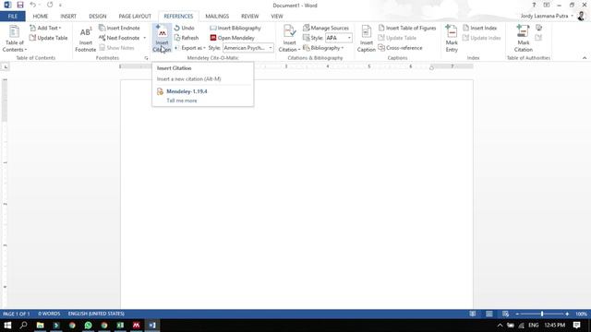Click Word's Insert Citation button
This screenshot has height=332, width=591.
[289, 39]
